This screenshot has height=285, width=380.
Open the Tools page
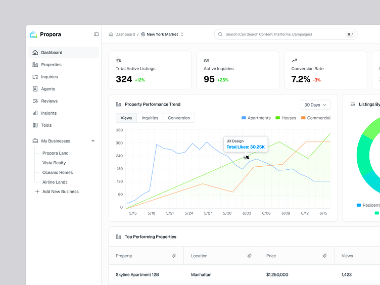click(64, 125)
